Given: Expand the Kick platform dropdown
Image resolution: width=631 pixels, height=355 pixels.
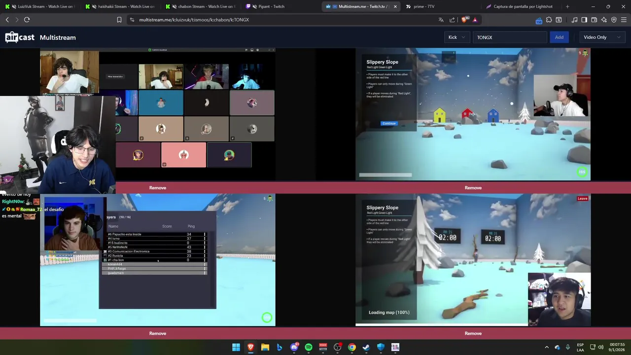Looking at the screenshot, I should click(457, 37).
